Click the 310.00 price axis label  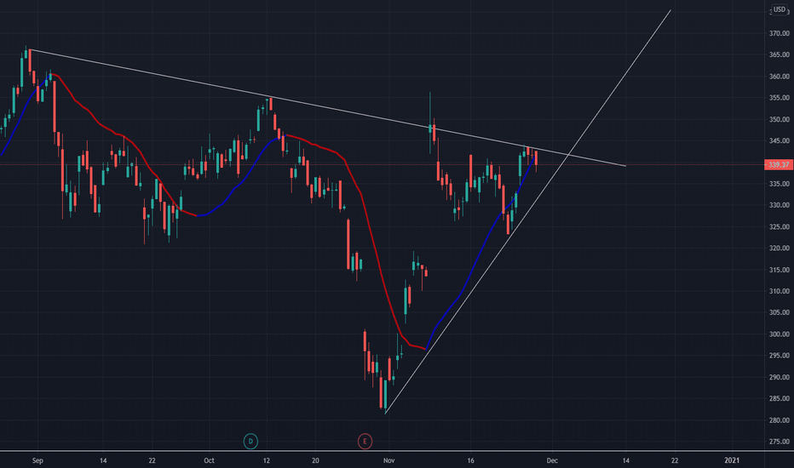pyautogui.click(x=780, y=291)
